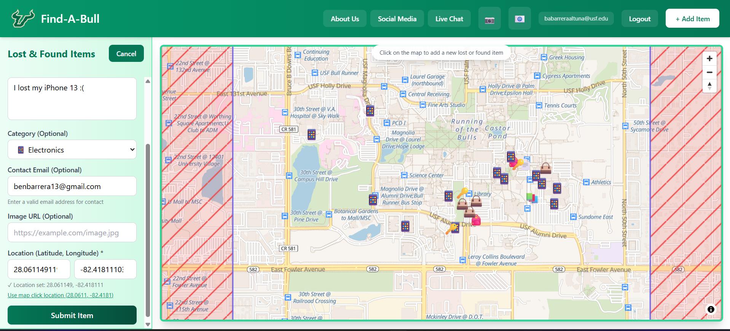Select the stacked books marker on map
730x331 pixels.
[532, 197]
